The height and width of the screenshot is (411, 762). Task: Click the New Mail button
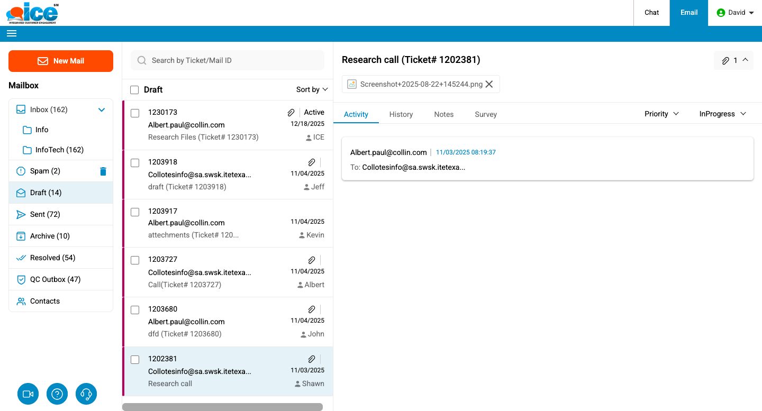click(x=61, y=61)
